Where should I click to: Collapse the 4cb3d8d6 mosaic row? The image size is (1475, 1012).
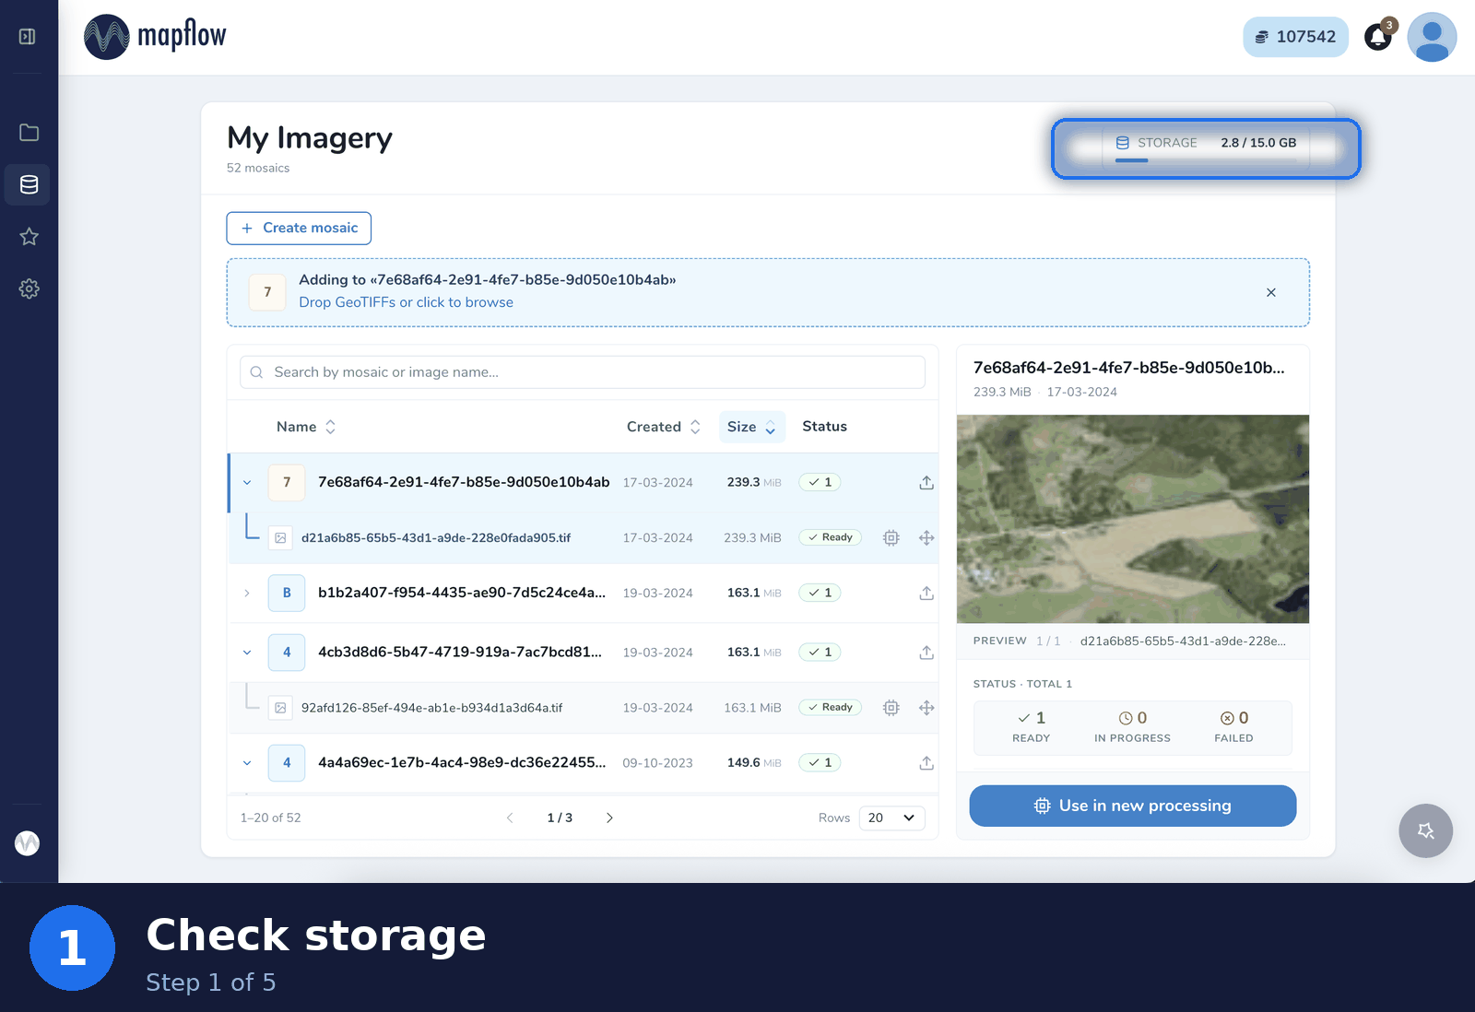[x=247, y=653]
